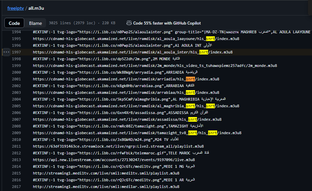Click the ARRIADIA EXTINF line

coord(115,72)
